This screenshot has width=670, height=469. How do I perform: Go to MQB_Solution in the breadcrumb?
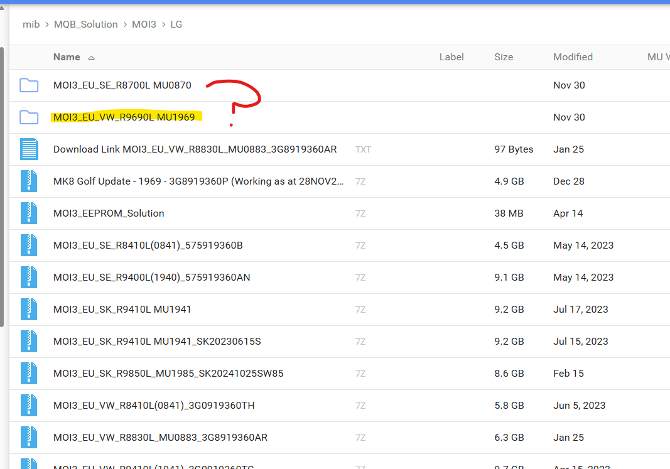[86, 24]
